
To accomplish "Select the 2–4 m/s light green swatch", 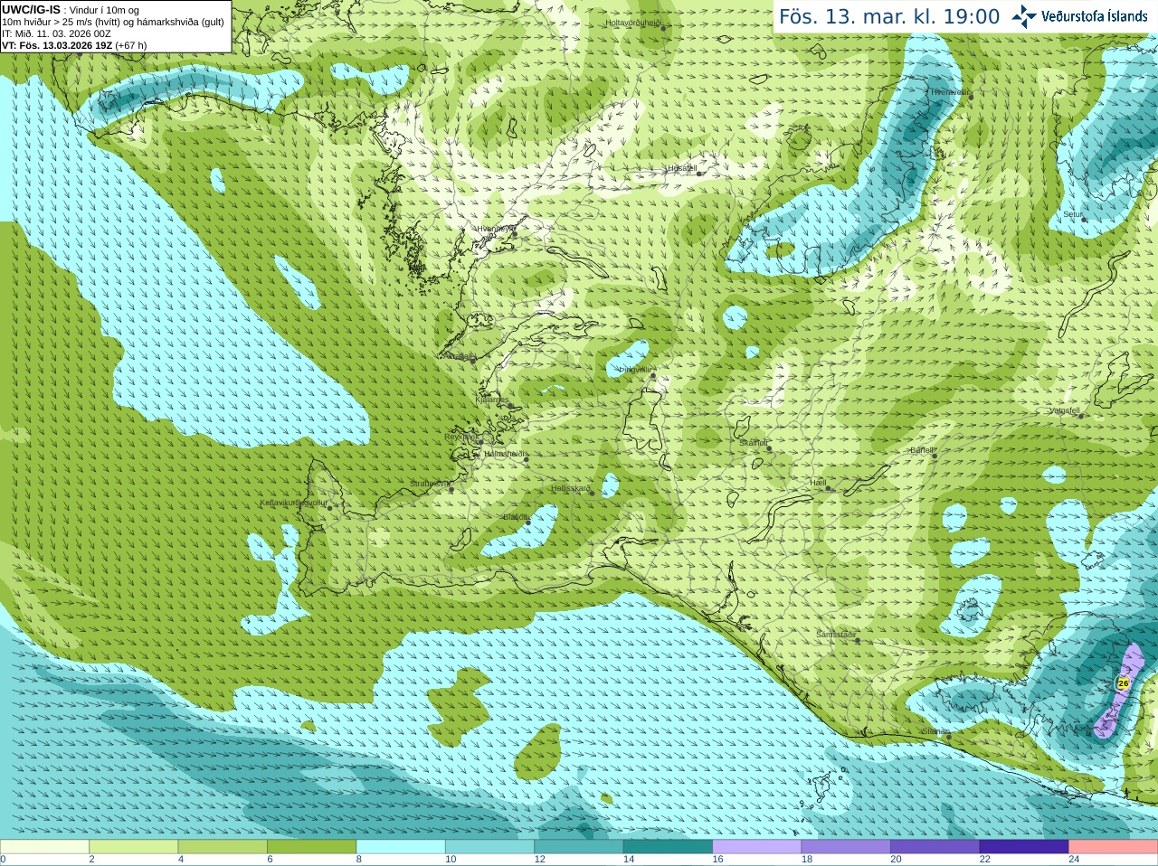I will [x=133, y=847].
